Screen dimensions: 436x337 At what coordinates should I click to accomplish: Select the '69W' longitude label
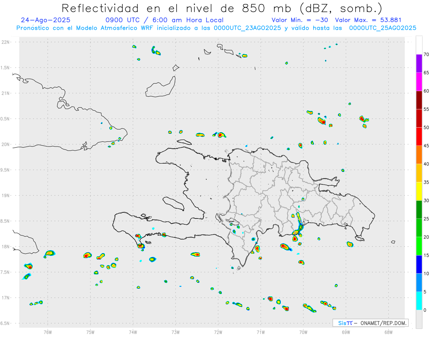pos(346,332)
